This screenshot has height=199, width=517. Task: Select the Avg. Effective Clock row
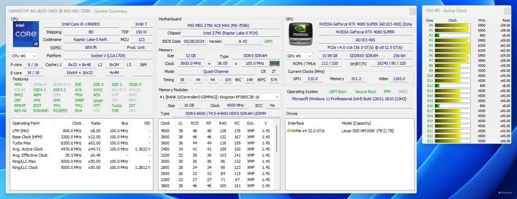click(81, 155)
